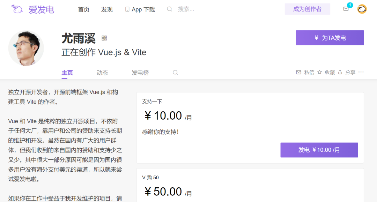This screenshot has height=202, width=377.
Task: Open the user avatar menu
Action: [362, 9]
